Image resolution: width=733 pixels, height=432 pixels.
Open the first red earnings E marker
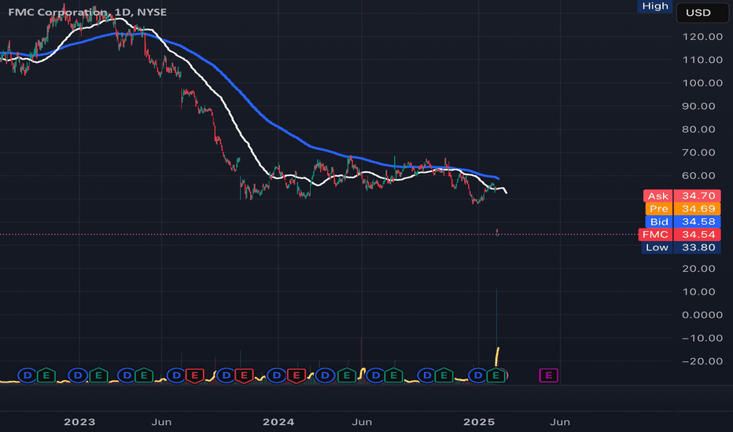(x=194, y=375)
